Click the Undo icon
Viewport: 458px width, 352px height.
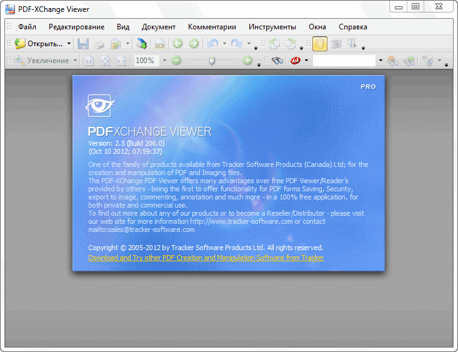tap(212, 44)
